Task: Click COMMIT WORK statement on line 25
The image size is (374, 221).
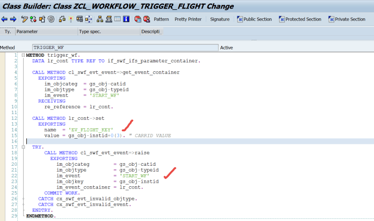Action: click(62, 193)
